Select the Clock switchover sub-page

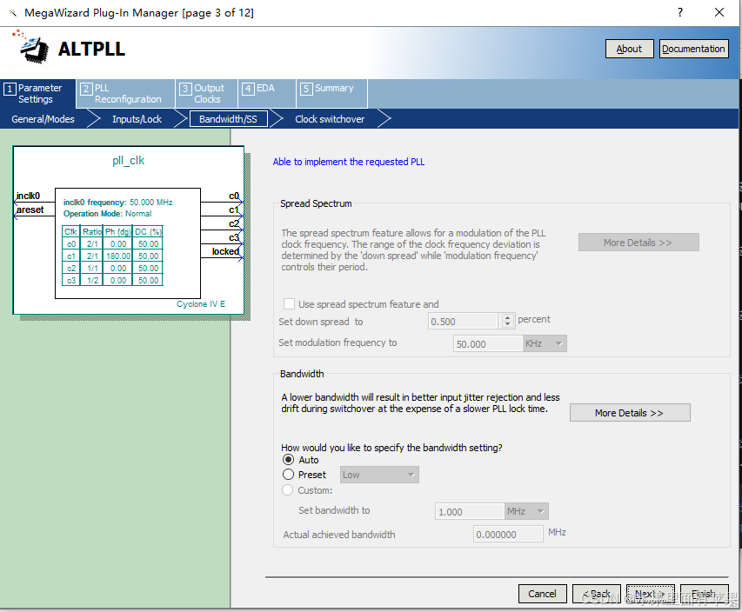tap(330, 119)
